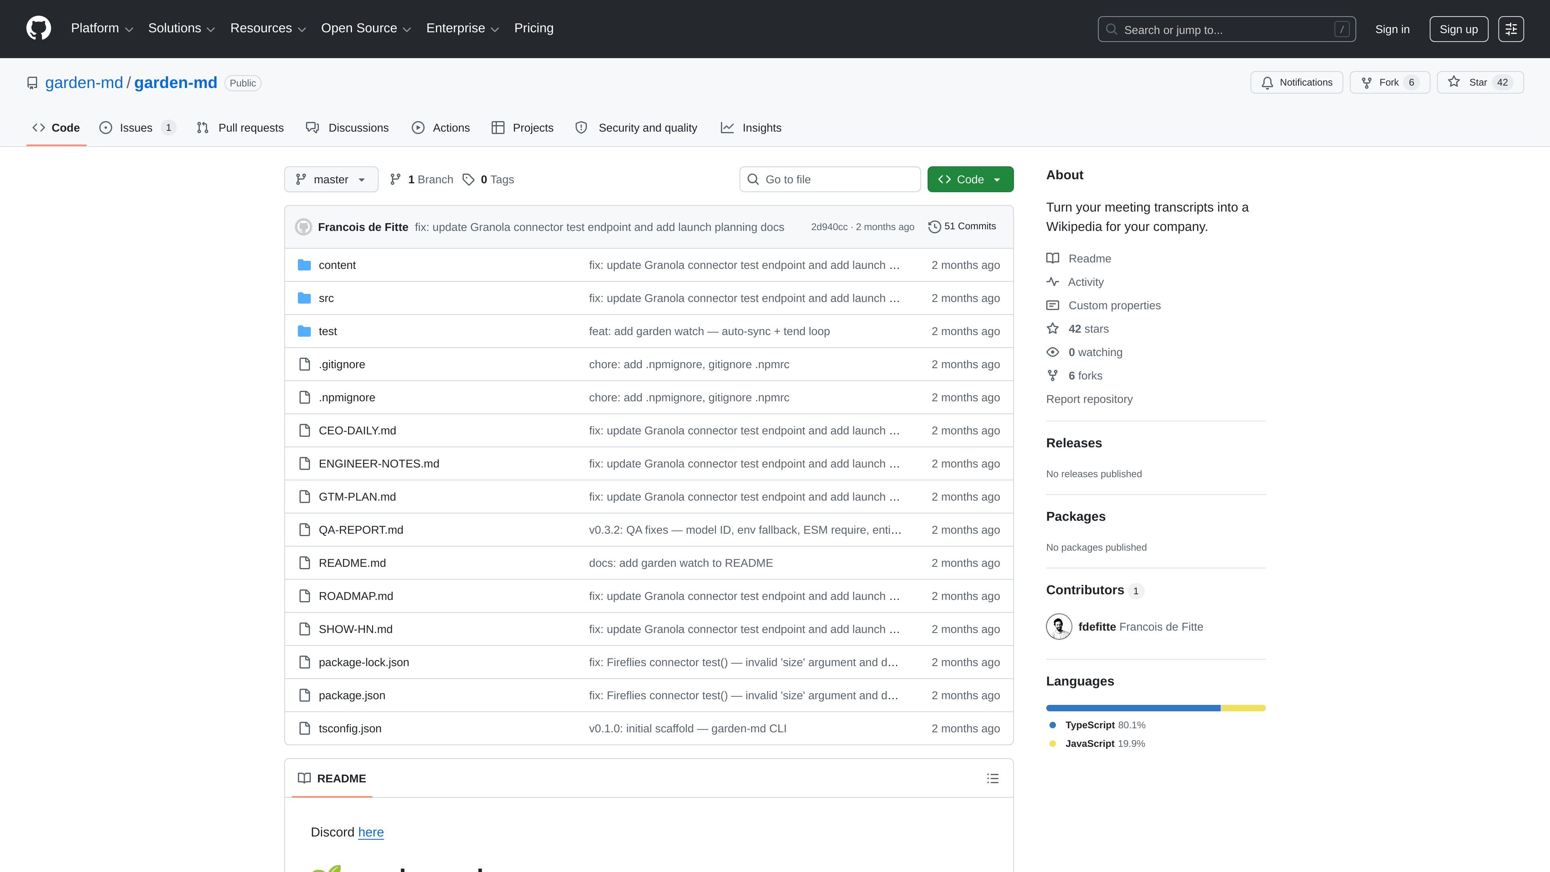
Task: Open the garden-md owner link
Action: coord(84,82)
